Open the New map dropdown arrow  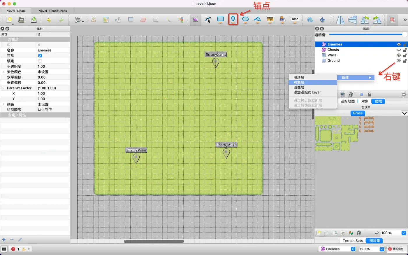[x=13, y=24]
